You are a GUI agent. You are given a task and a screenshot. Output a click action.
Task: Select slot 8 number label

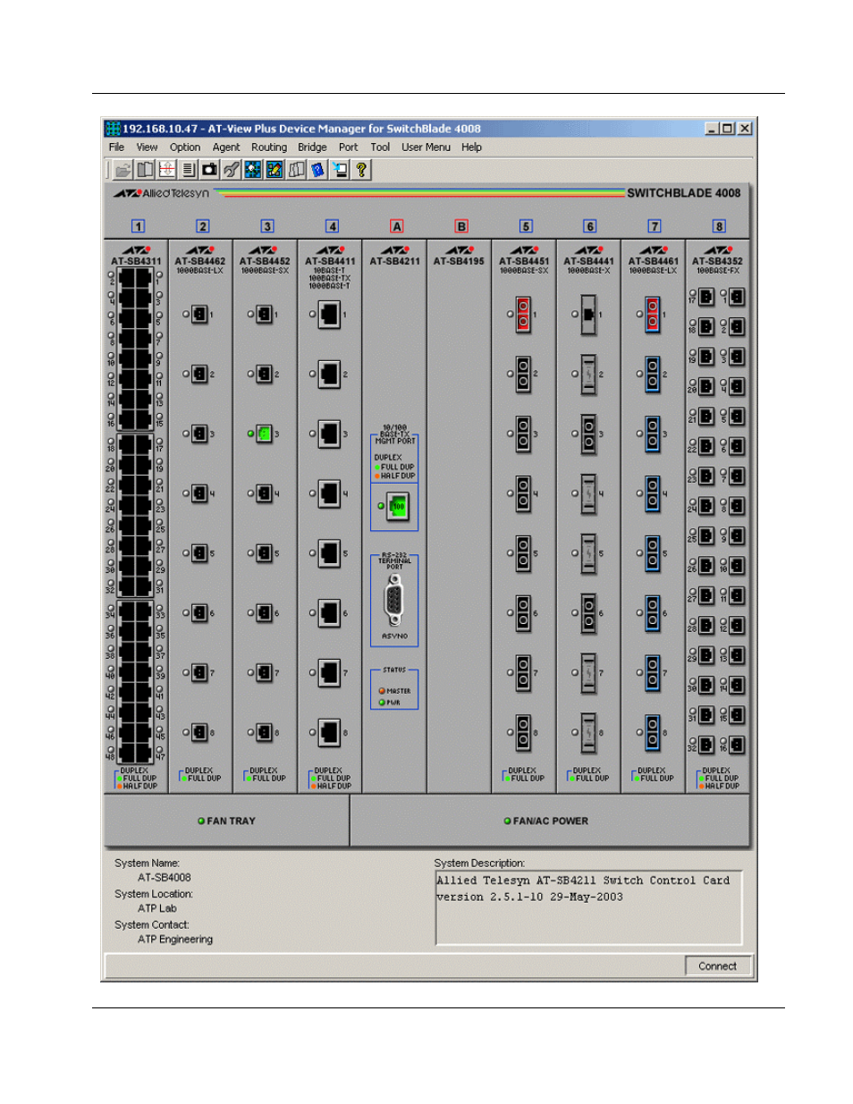click(719, 226)
